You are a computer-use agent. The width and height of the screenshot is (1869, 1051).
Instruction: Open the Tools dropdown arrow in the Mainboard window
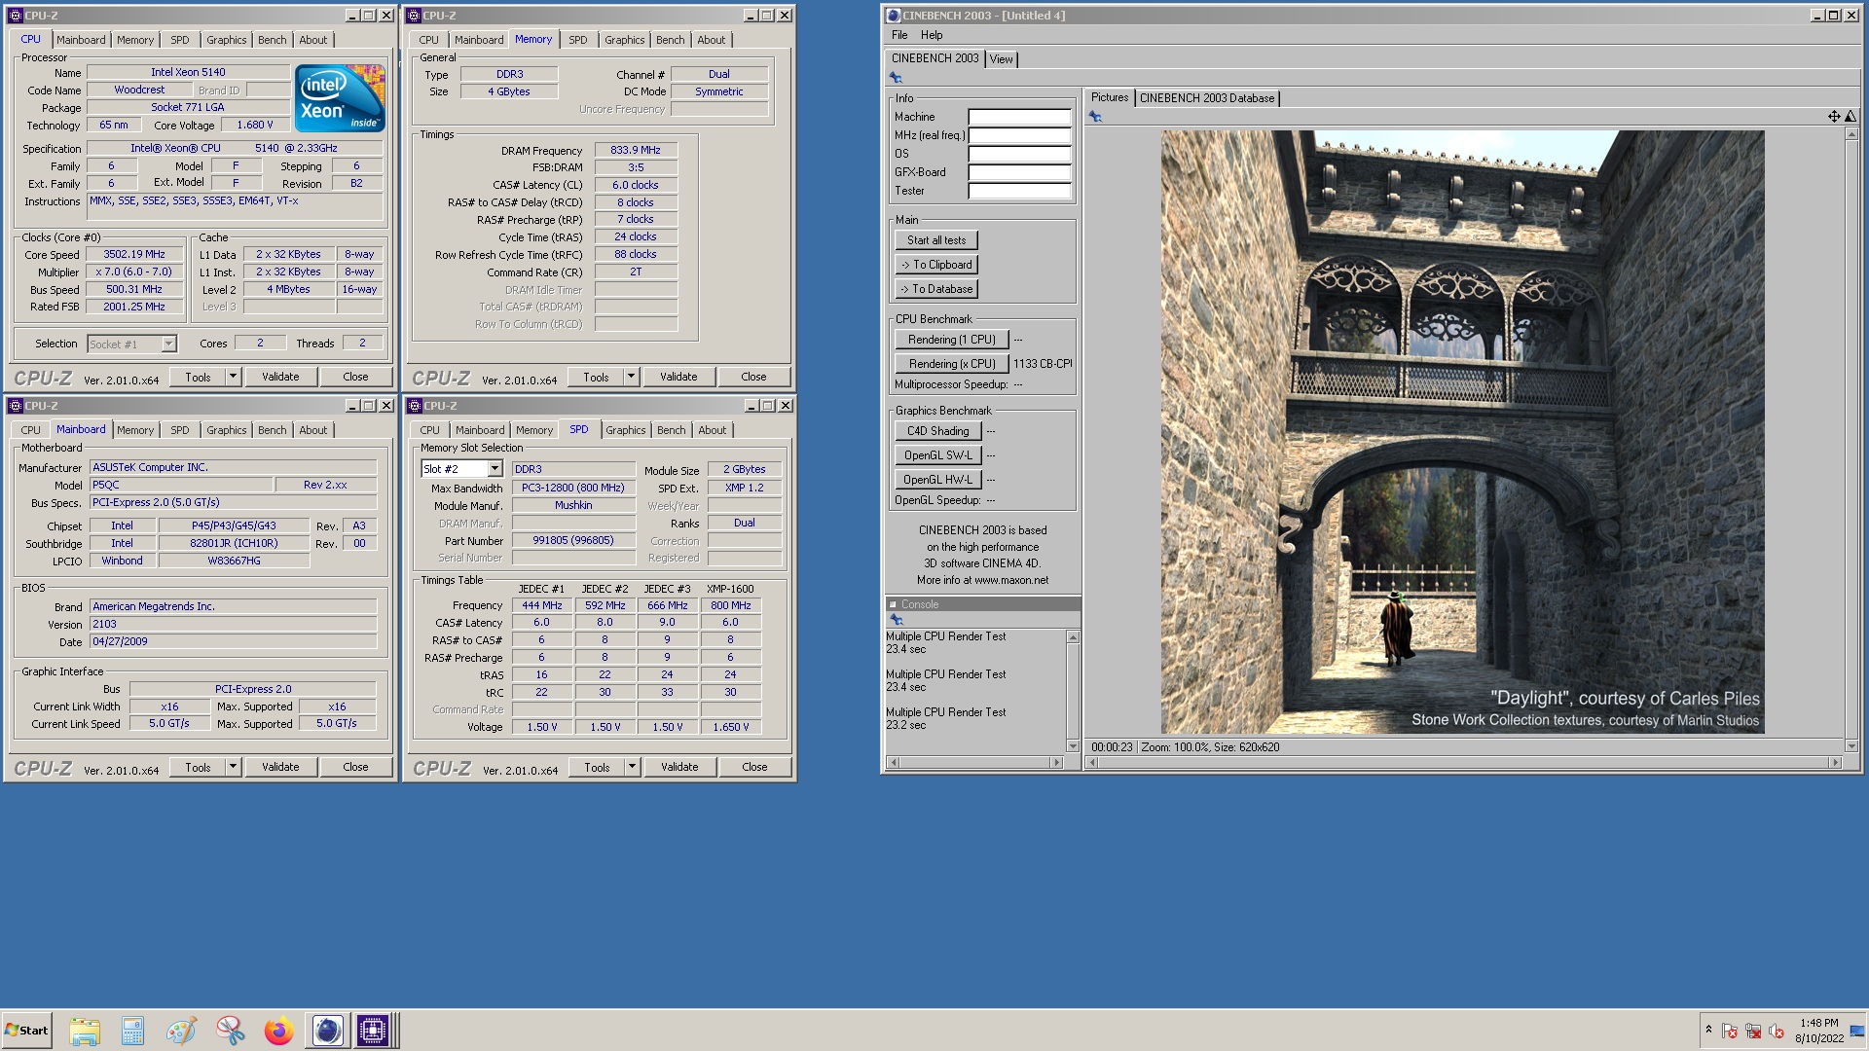pyautogui.click(x=233, y=767)
